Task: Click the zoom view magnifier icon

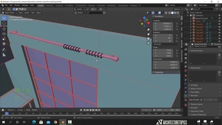Action: [x=148, y=30]
